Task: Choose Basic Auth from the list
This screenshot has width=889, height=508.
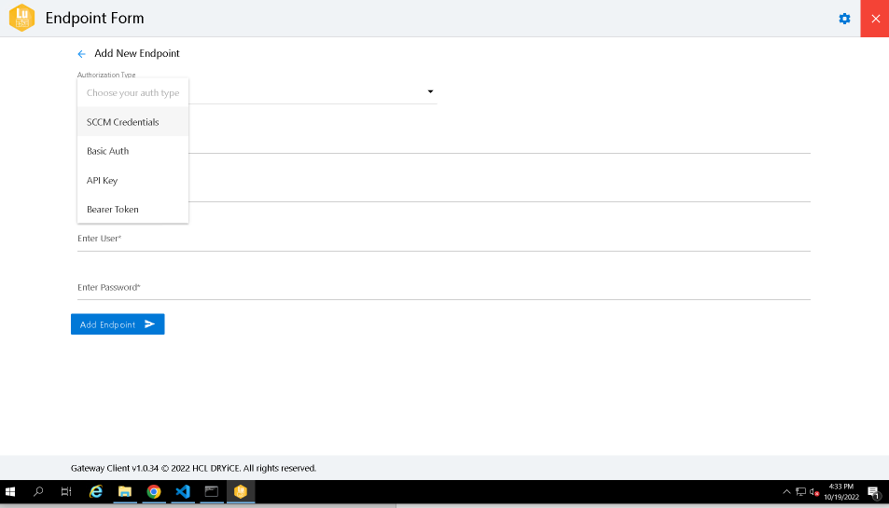Action: [x=132, y=151]
